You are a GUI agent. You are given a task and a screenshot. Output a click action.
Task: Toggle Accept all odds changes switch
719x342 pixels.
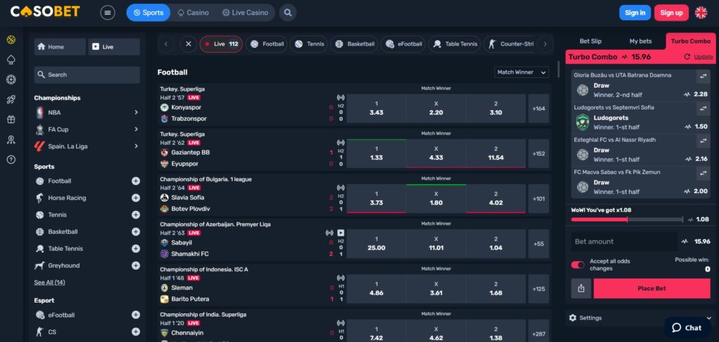(x=578, y=265)
